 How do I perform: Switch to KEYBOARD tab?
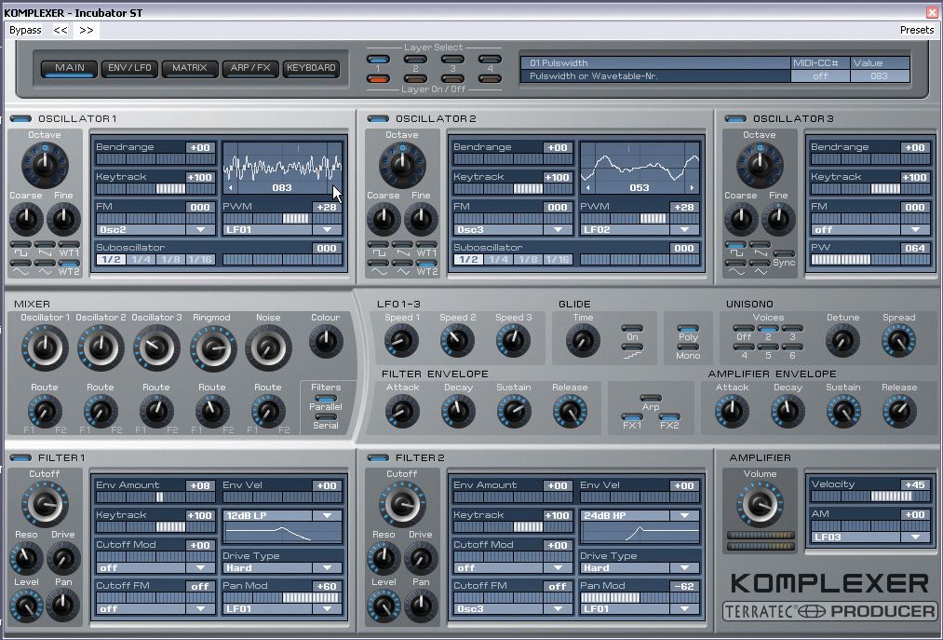coord(311,68)
